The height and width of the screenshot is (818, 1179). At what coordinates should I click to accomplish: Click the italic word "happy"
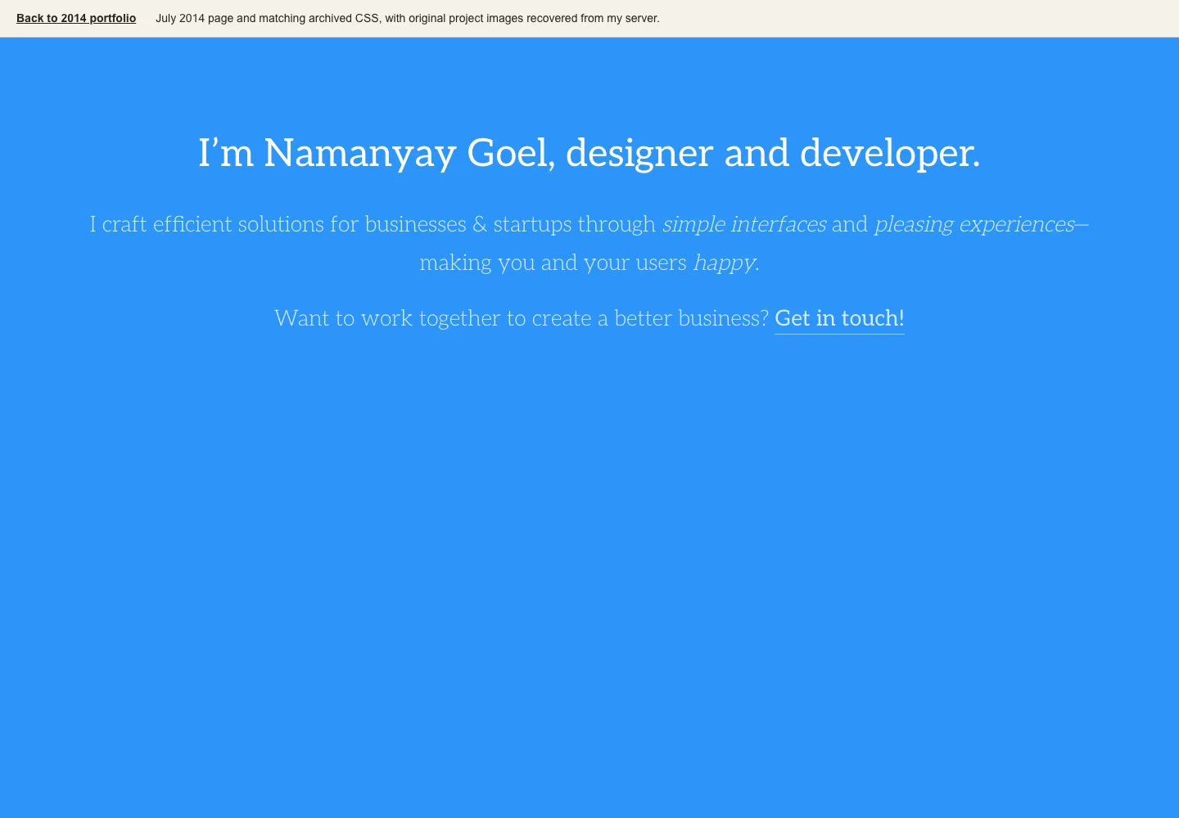click(724, 263)
